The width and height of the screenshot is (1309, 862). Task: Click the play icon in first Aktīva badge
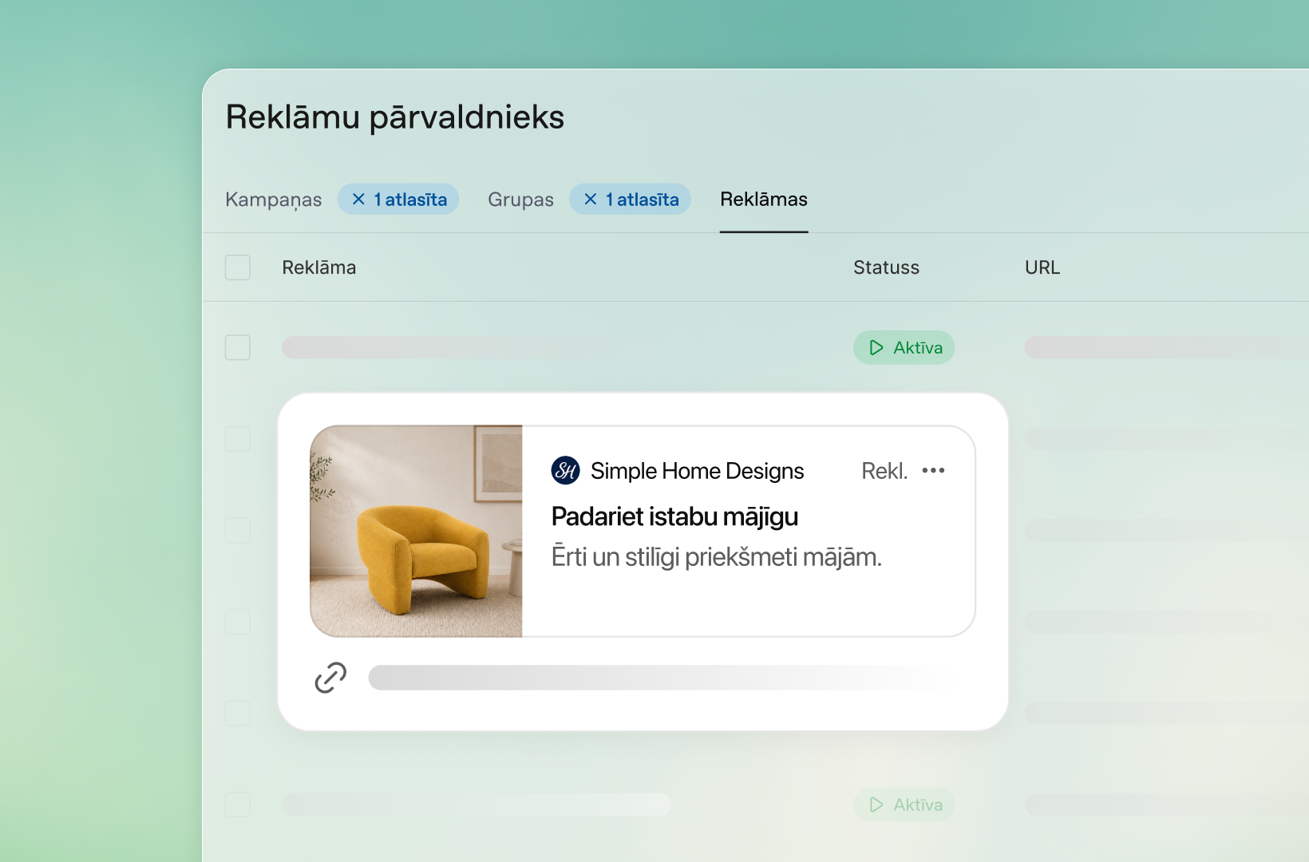coord(876,348)
